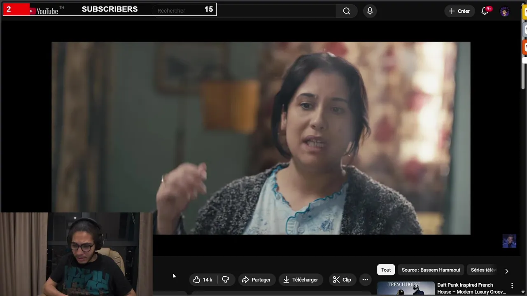The image size is (527, 296).
Task: Click the video player frame
Action: tap(261, 138)
